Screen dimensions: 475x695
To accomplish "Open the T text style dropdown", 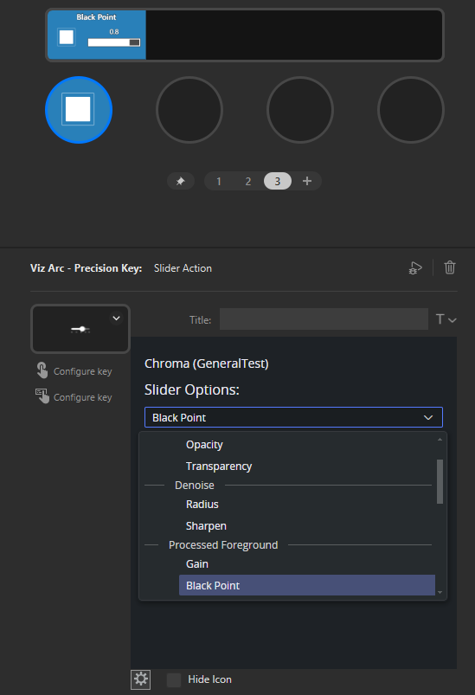I will point(446,319).
